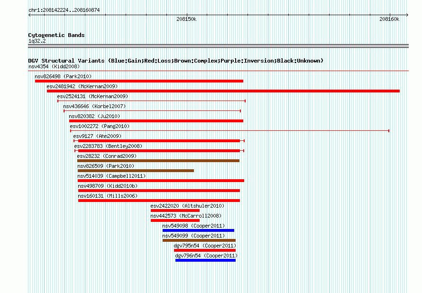Open nsv549099 (Cooper2011) label
The image size is (422, 293).
pyautogui.click(x=193, y=236)
